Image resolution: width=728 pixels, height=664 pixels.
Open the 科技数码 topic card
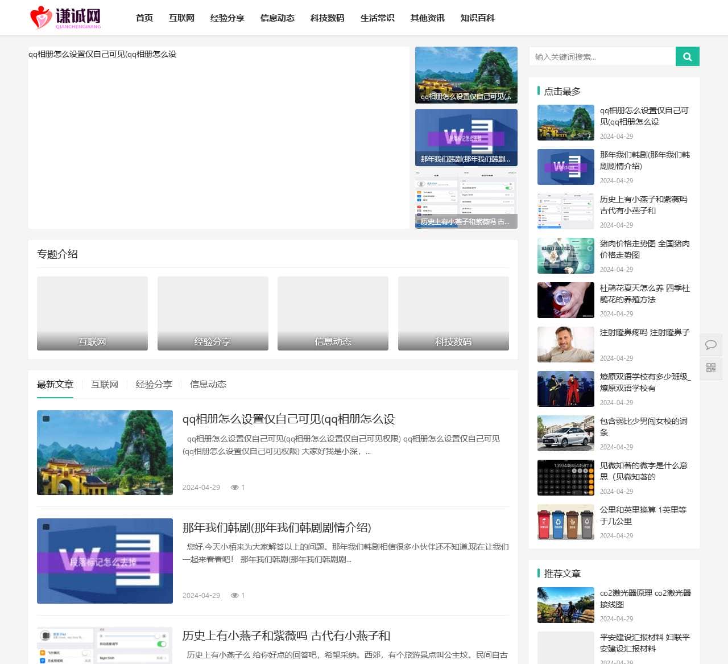pyautogui.click(x=453, y=314)
